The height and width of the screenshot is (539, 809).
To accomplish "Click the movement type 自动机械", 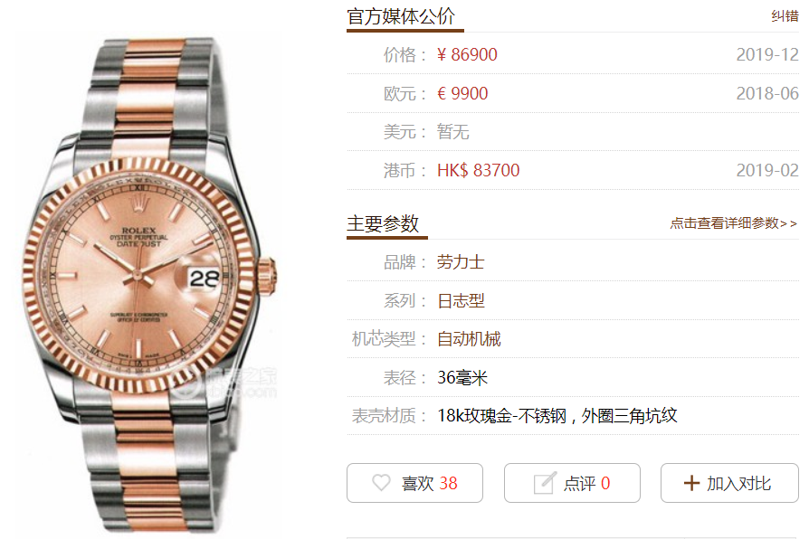I will (x=469, y=339).
